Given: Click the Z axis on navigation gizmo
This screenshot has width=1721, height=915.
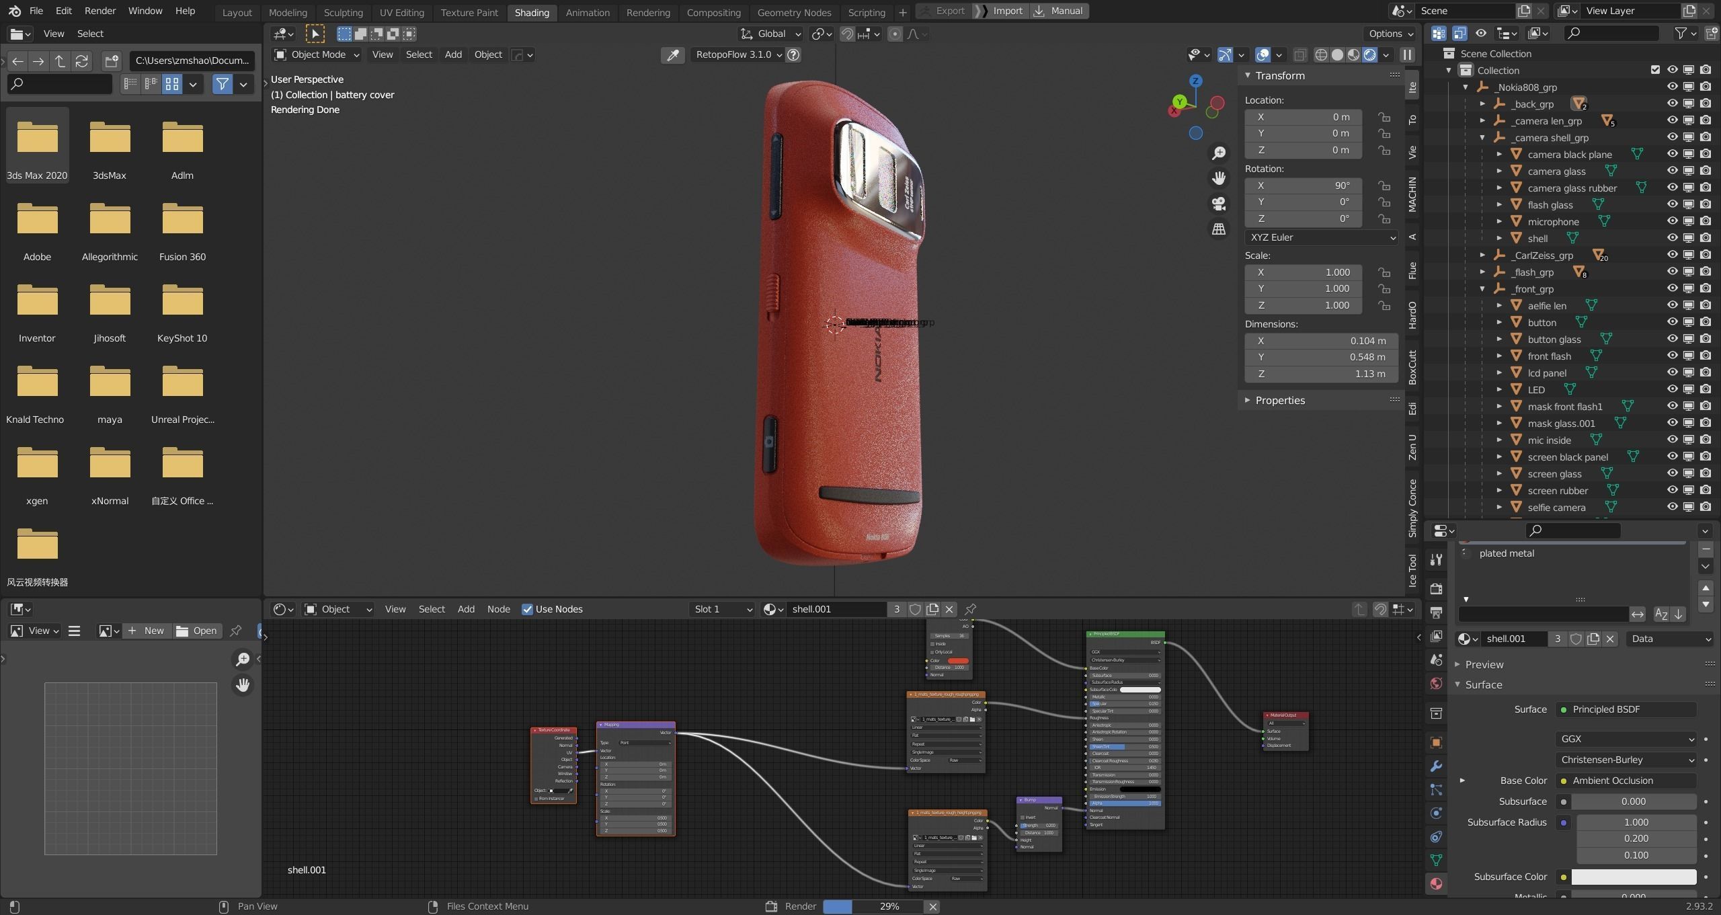Looking at the screenshot, I should click(x=1195, y=81).
